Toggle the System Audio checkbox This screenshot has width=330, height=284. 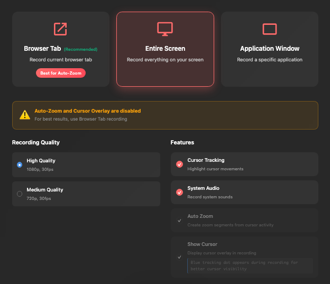(179, 192)
